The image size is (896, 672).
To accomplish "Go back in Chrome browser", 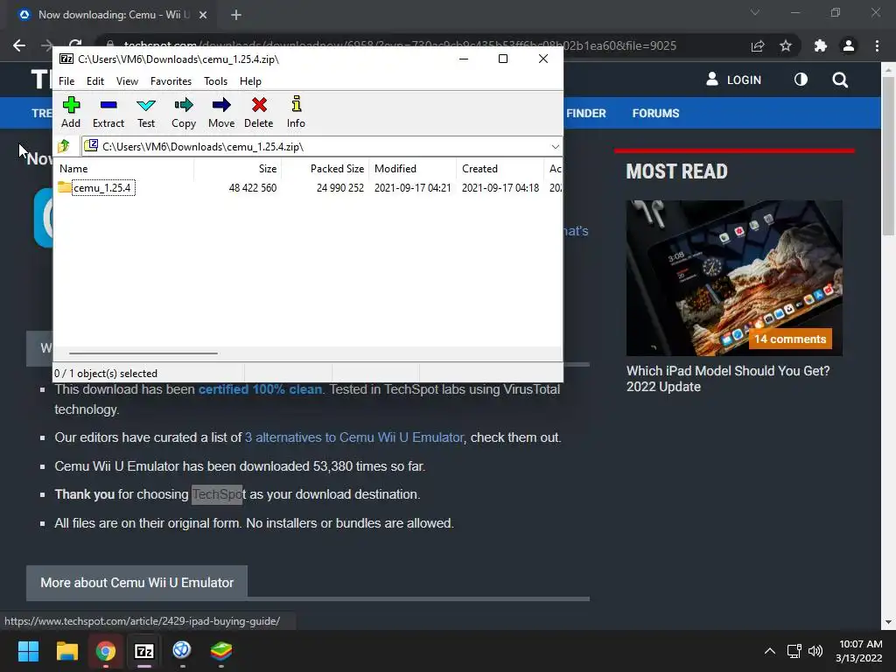I will (19, 45).
